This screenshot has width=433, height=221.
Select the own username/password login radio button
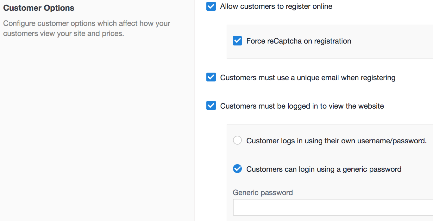pos(237,140)
